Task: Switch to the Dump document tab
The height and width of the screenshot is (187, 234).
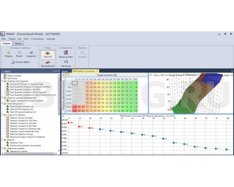Action: [x=65, y=71]
